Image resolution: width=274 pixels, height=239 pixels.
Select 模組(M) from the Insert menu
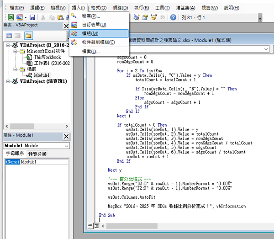tap(90, 34)
